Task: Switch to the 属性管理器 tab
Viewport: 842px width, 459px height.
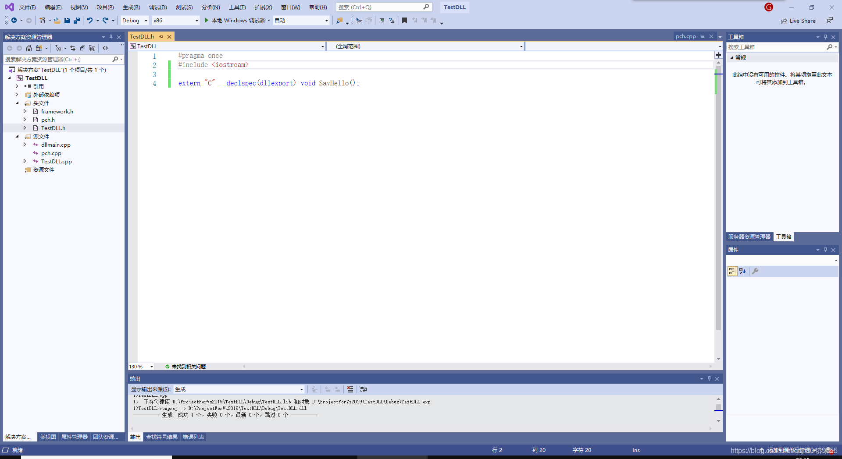Action: coord(74,437)
